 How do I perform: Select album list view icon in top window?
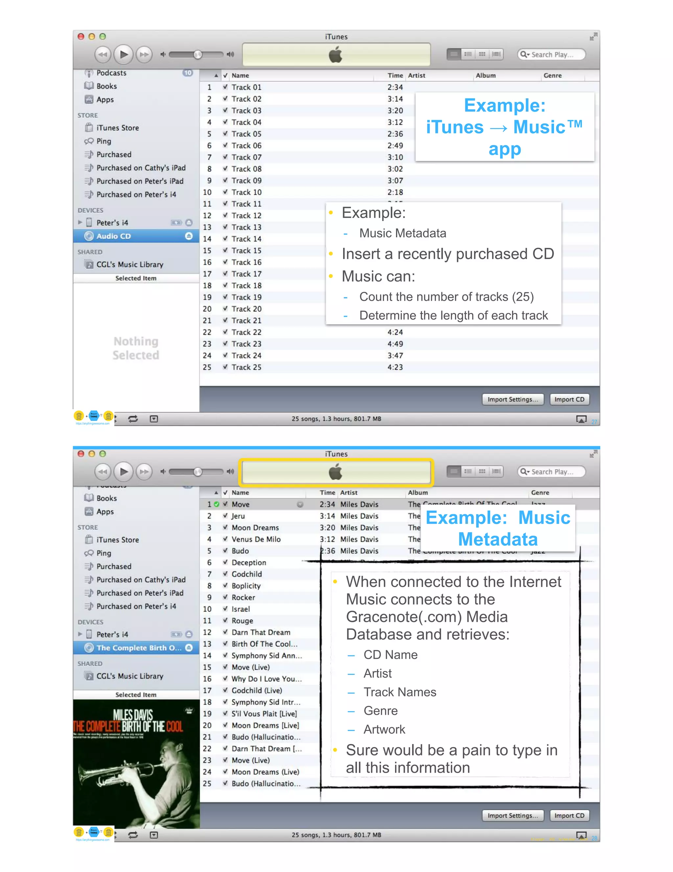coord(468,54)
